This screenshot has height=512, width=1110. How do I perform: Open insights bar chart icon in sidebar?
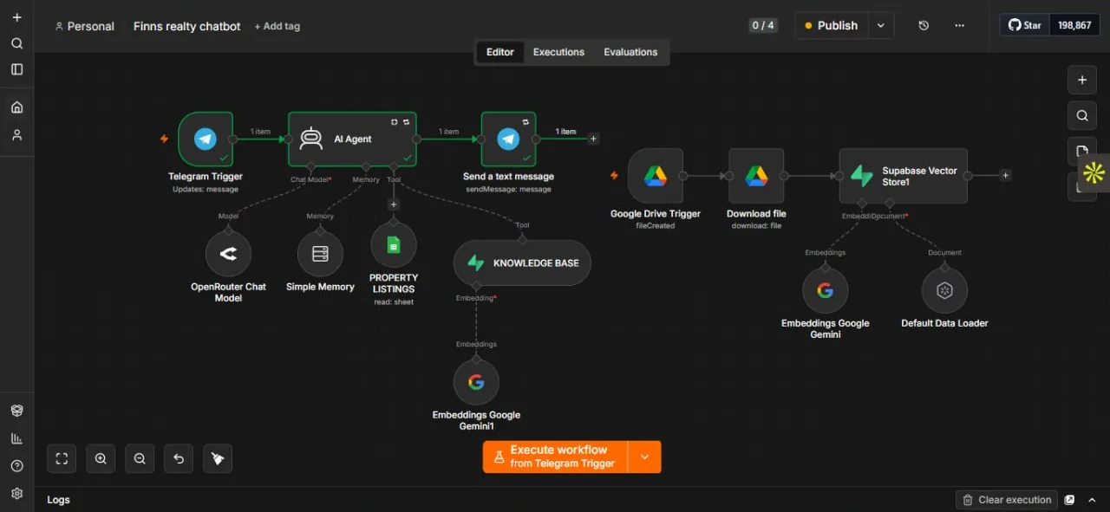tap(16, 438)
